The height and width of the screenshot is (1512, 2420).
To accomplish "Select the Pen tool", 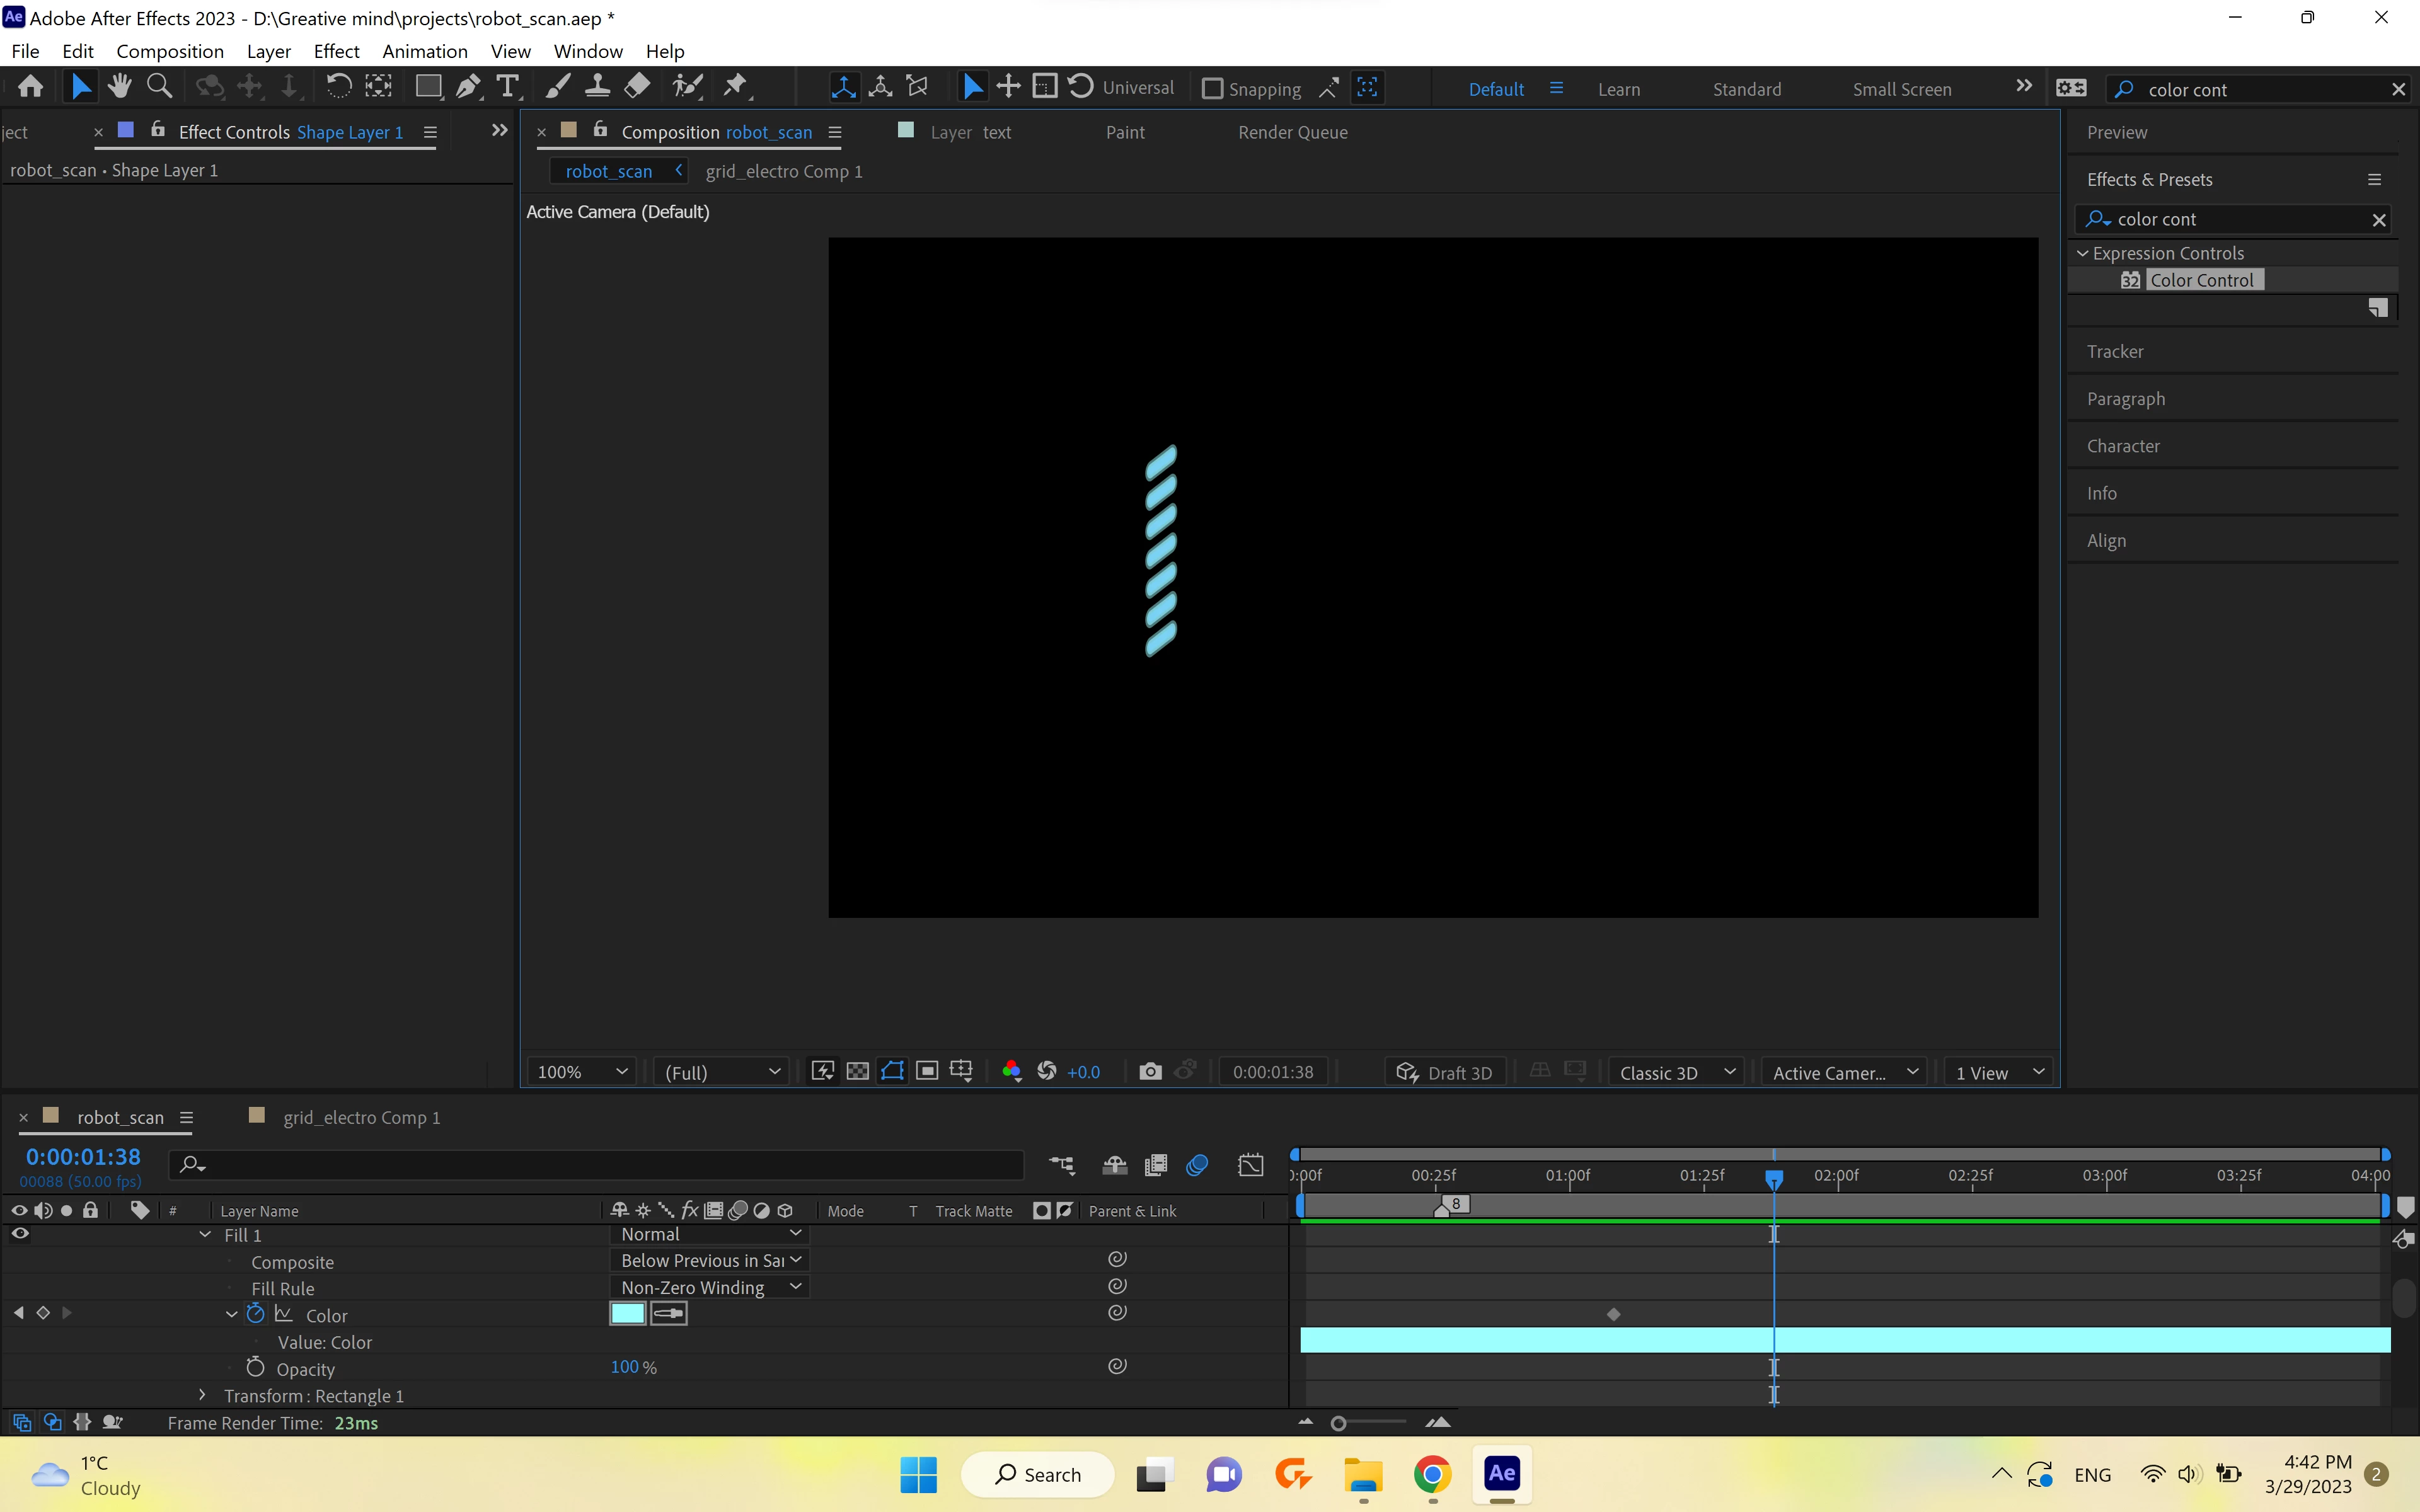I will tap(467, 88).
